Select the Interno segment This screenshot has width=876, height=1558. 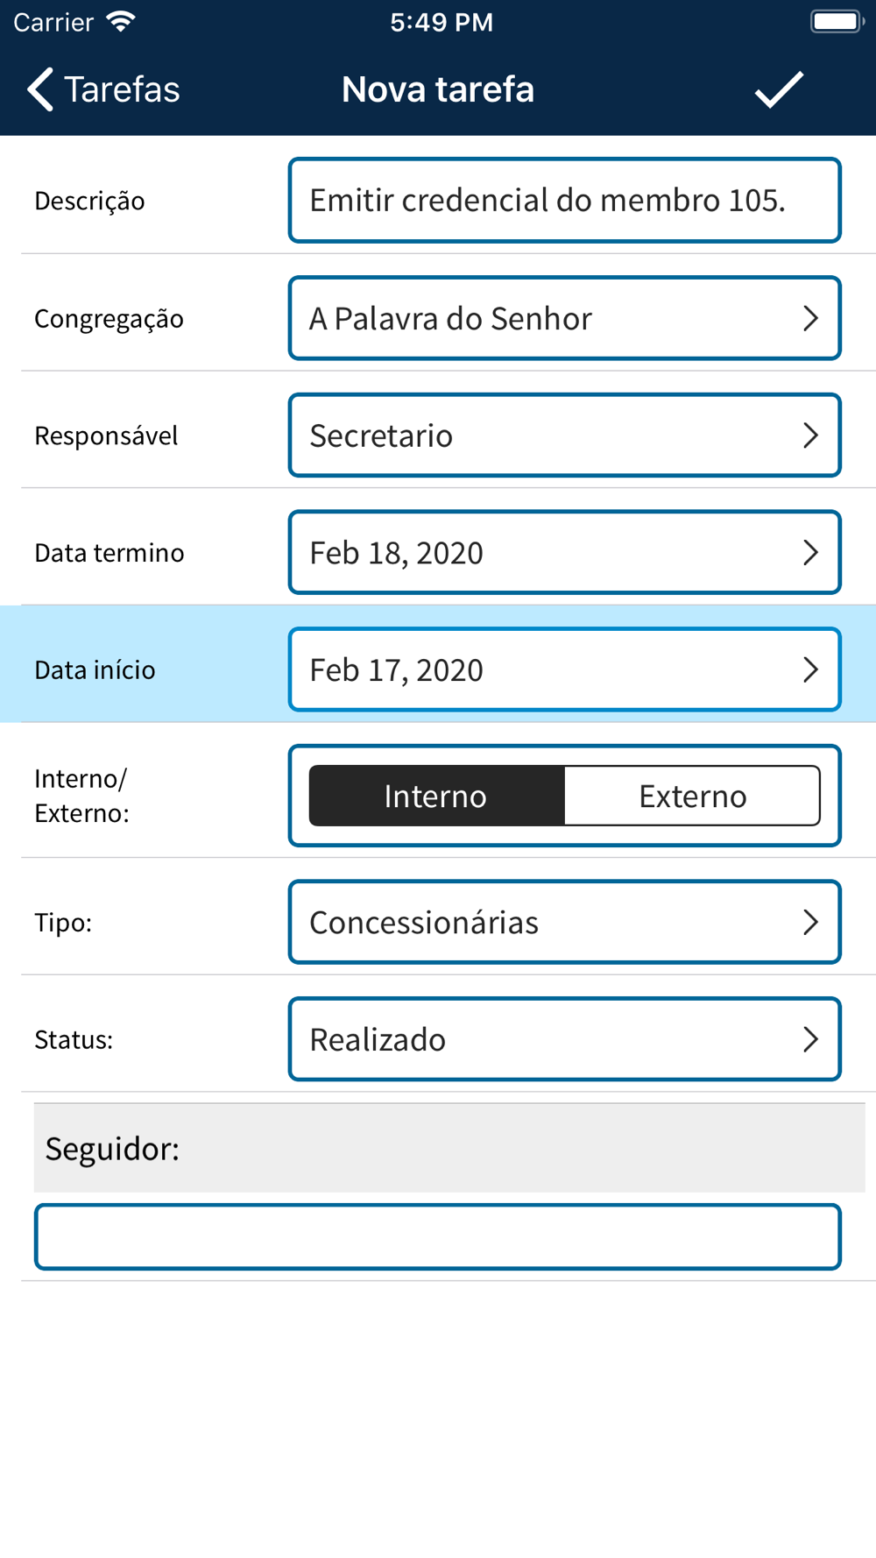tap(436, 796)
